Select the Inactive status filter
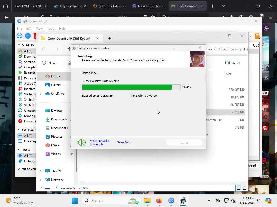This screenshot has width=277, height=207. click(x=27, y=89)
